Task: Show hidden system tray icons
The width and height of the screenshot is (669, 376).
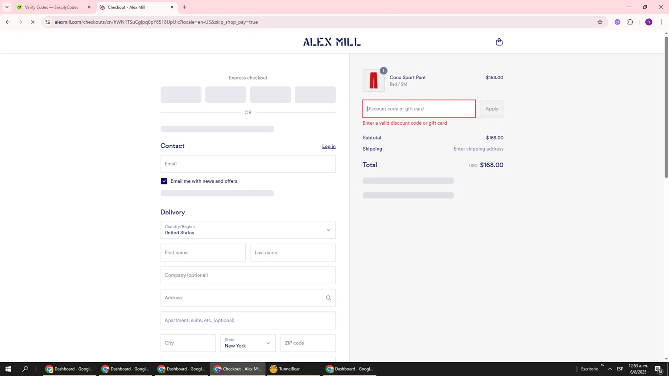Action: (610, 369)
